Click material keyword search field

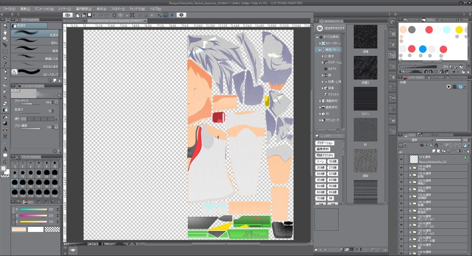[331, 136]
